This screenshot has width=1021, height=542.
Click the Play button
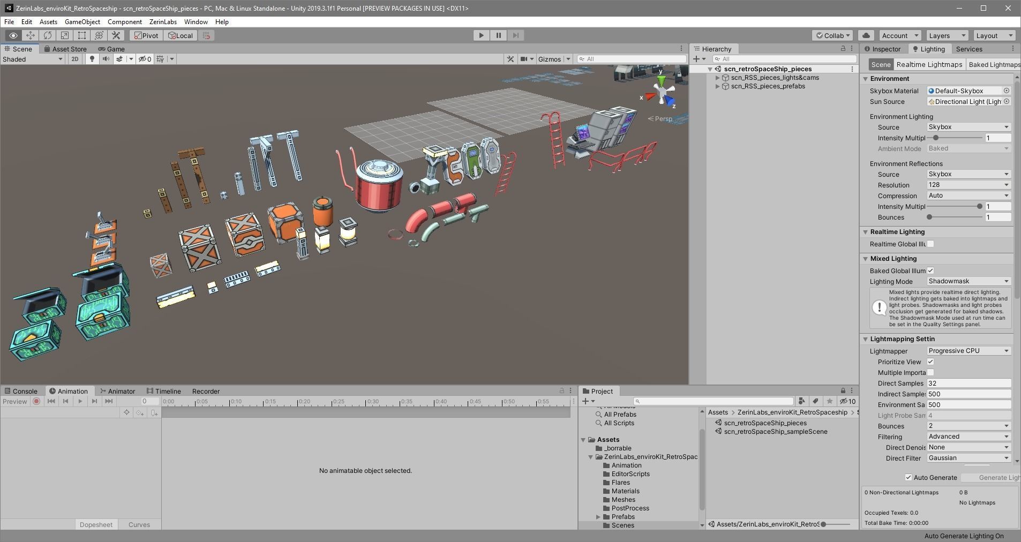coord(481,35)
